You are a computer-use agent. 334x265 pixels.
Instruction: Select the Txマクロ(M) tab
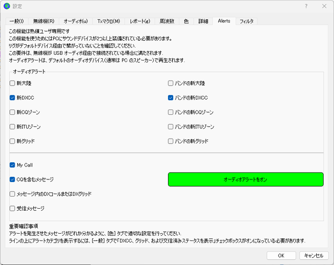pos(109,21)
